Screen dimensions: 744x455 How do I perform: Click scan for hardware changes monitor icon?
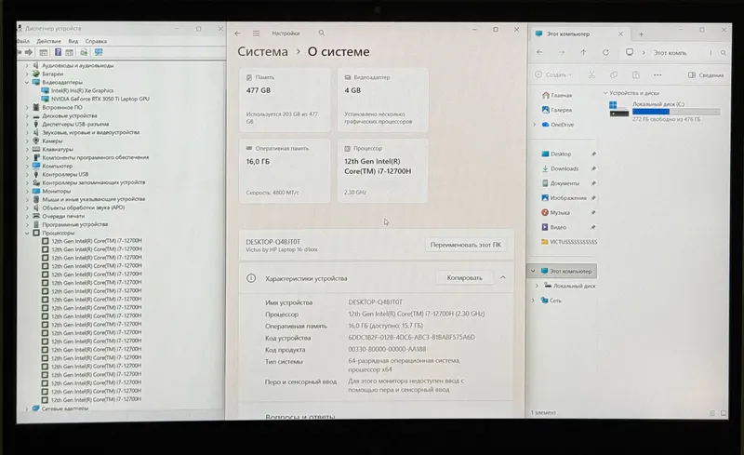(x=99, y=52)
